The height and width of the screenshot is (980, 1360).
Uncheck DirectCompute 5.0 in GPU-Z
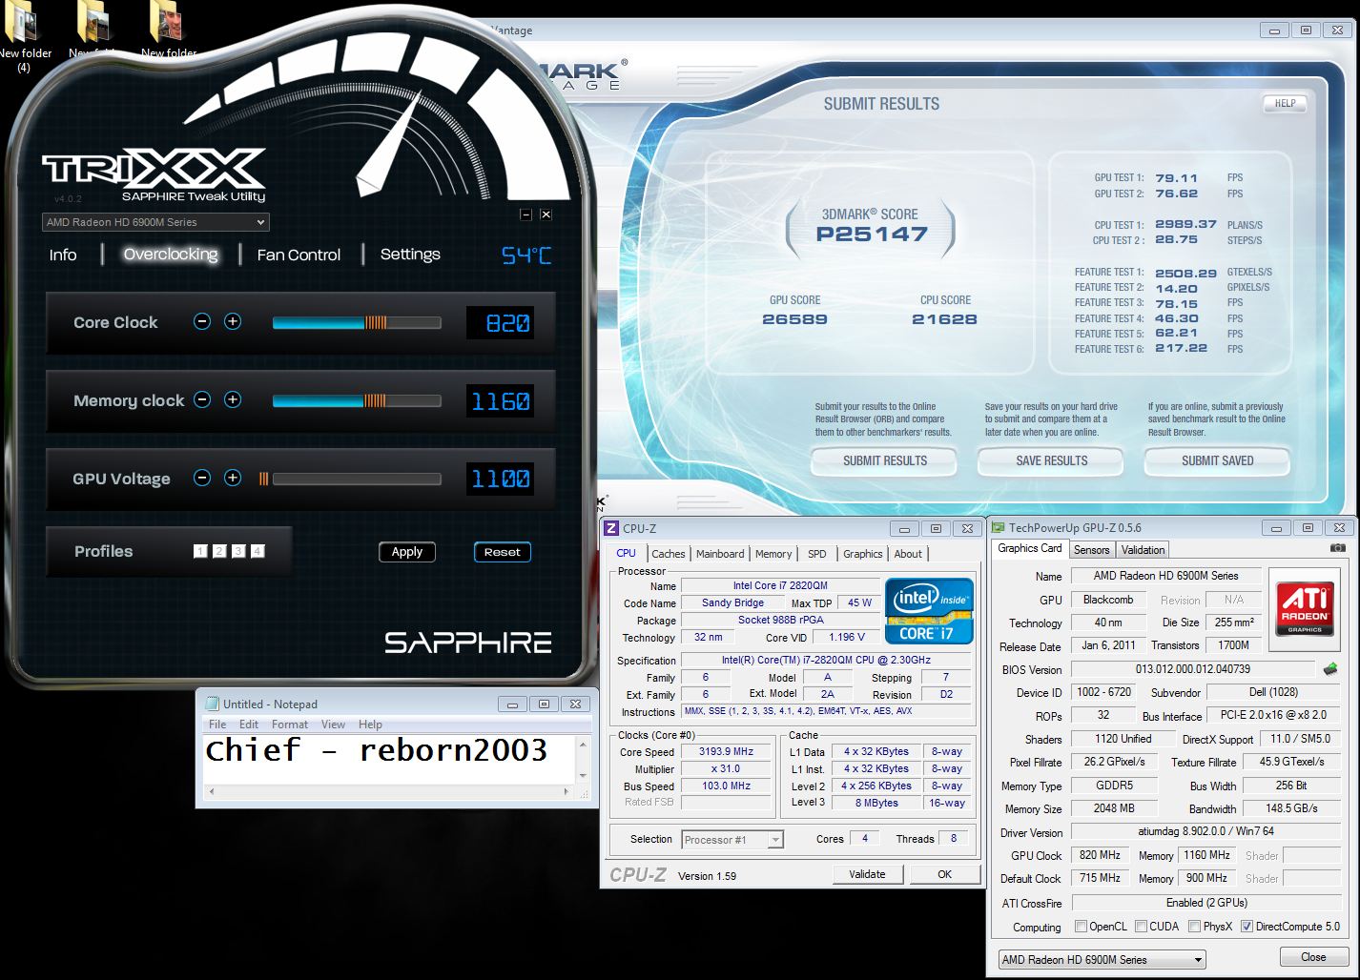(1247, 926)
